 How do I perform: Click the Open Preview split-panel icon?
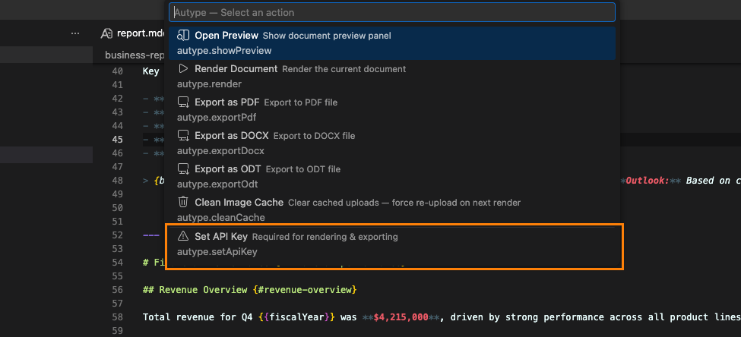183,36
